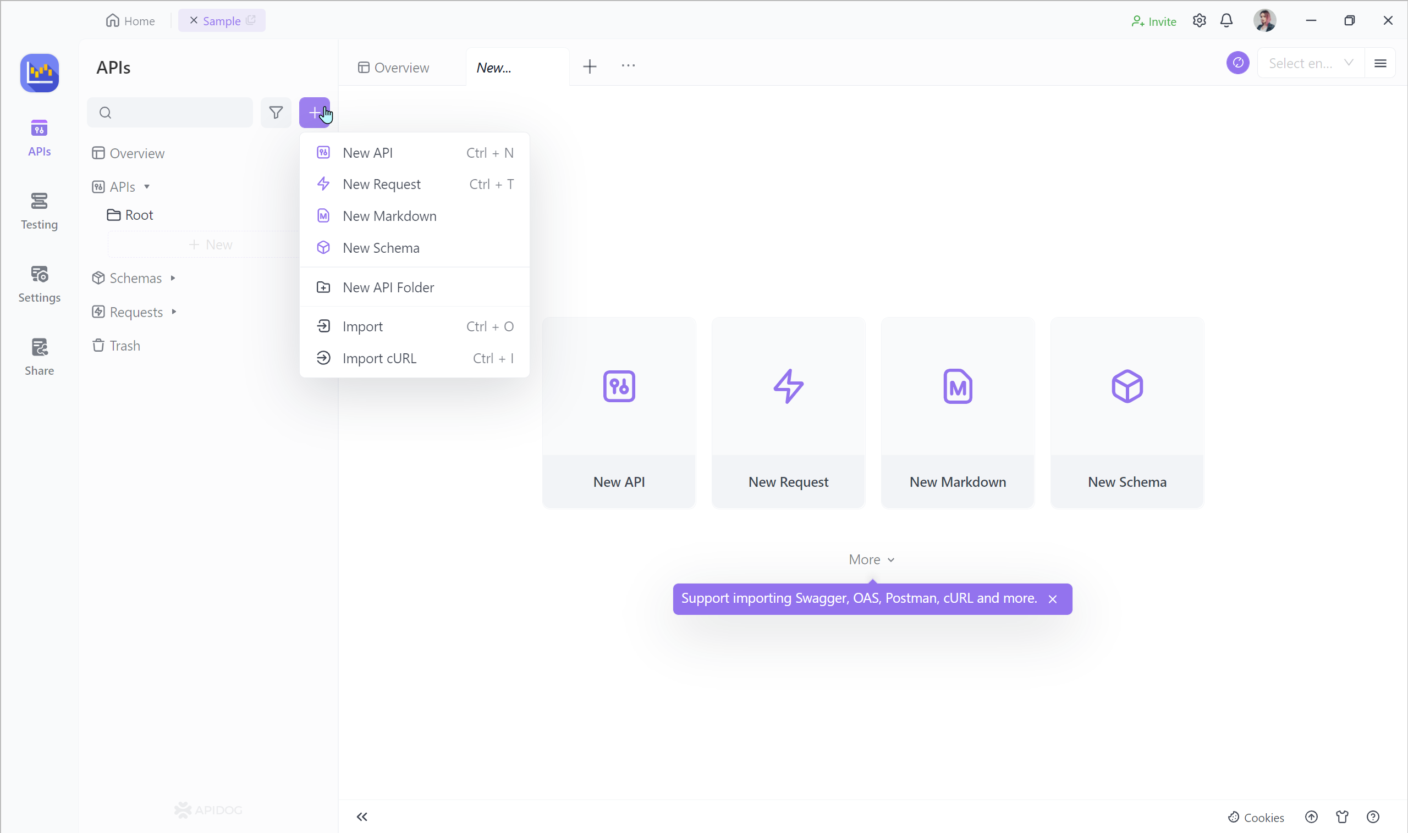
Task: Click Import menu option
Action: pos(362,325)
